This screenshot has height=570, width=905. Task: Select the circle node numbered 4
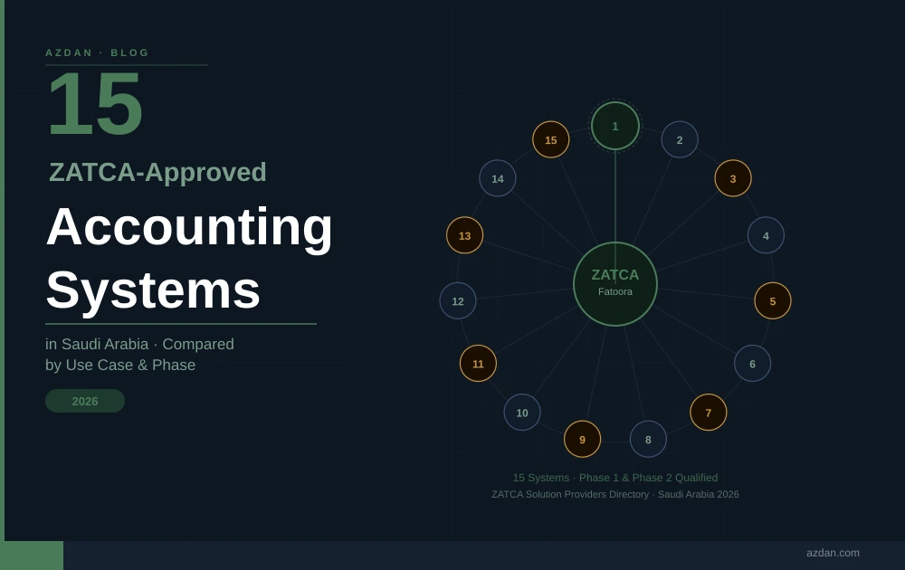[x=766, y=235]
